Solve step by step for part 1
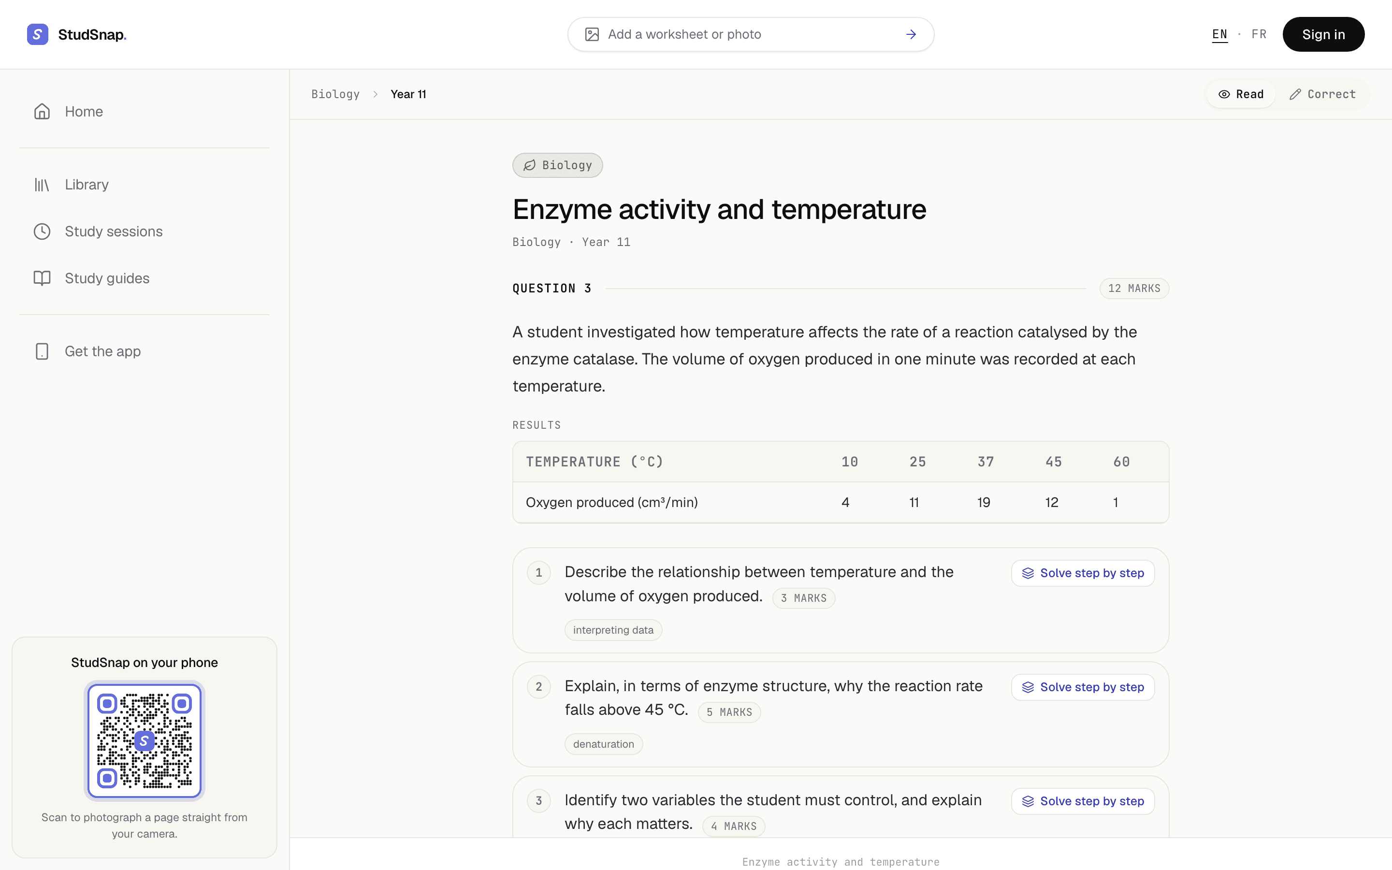 tap(1083, 573)
